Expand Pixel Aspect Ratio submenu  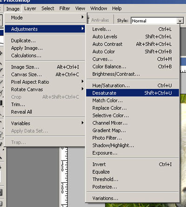tap(45, 82)
